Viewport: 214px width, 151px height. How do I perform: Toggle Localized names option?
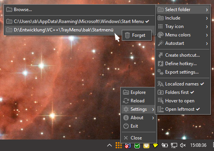click(x=183, y=84)
